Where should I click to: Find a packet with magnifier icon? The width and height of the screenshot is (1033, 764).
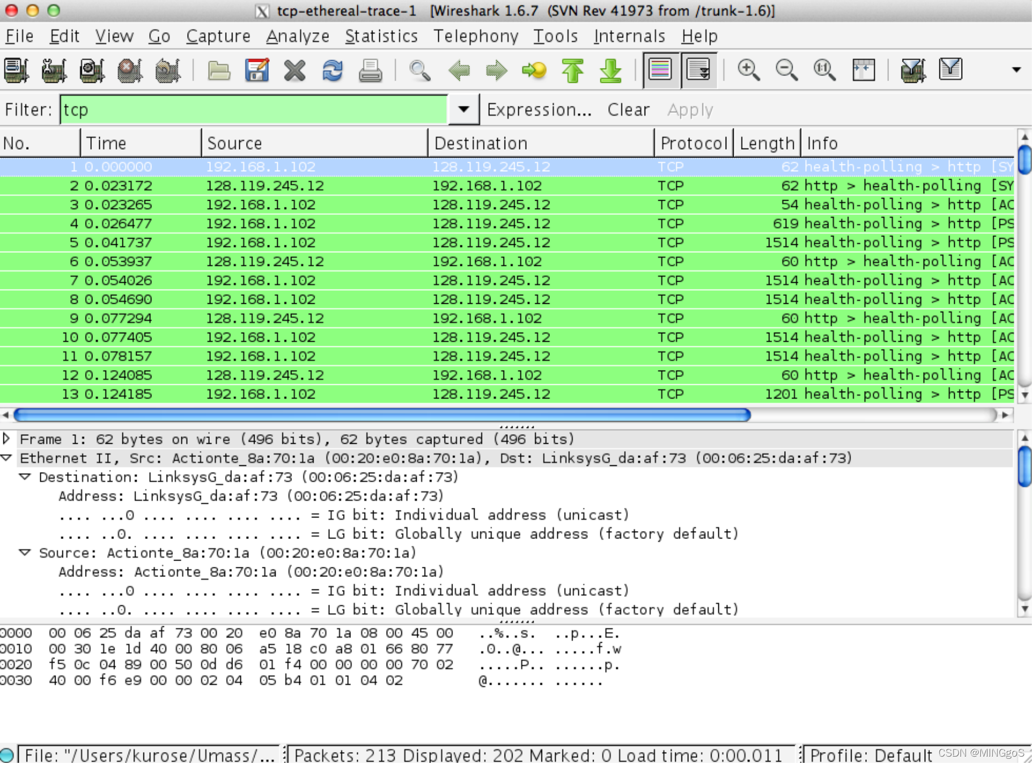coord(420,70)
